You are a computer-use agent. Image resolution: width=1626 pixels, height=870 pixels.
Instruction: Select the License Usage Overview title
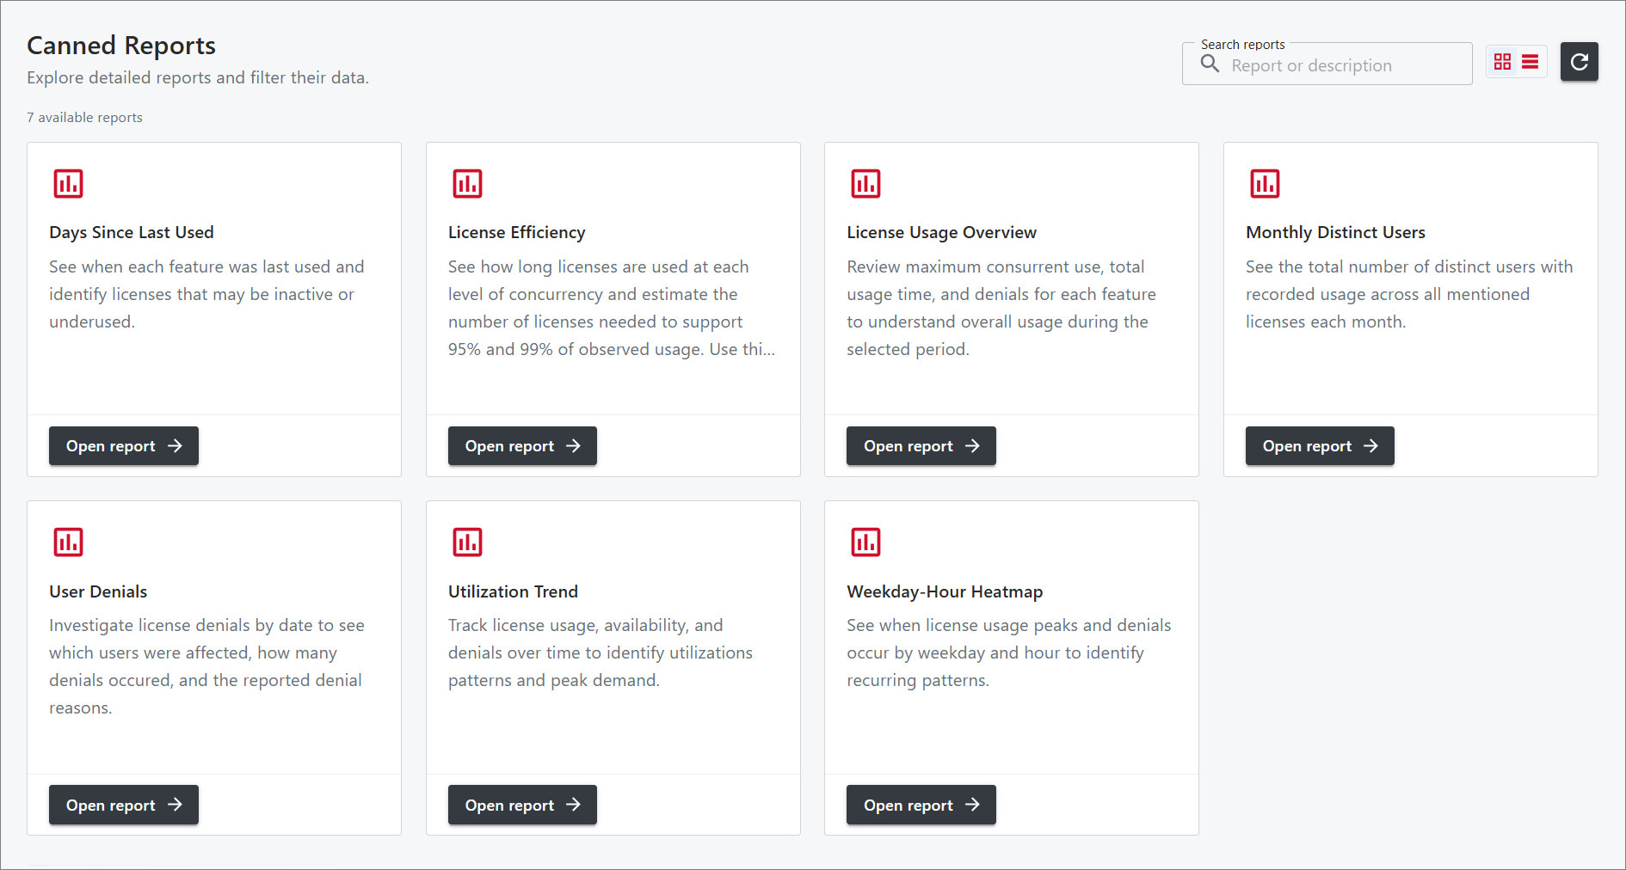coord(942,232)
